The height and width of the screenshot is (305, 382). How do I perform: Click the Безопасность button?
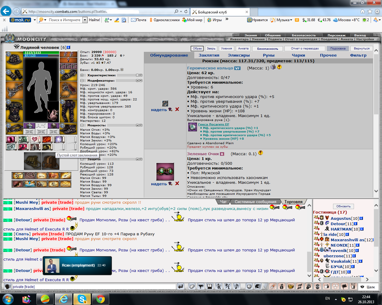[268, 49]
